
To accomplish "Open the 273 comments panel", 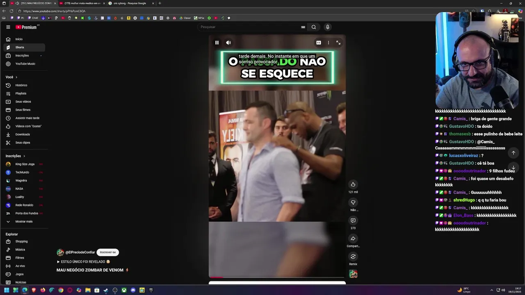I will 353,220.
